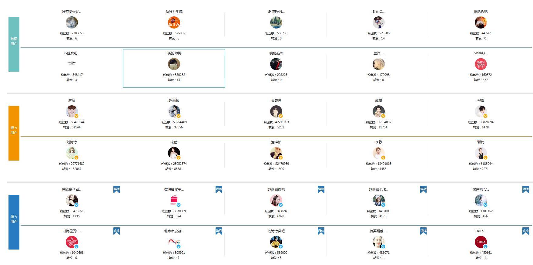The width and height of the screenshot is (533, 265).
Task: Click the 北京市旅游 logo avatar
Action: tap(174, 242)
